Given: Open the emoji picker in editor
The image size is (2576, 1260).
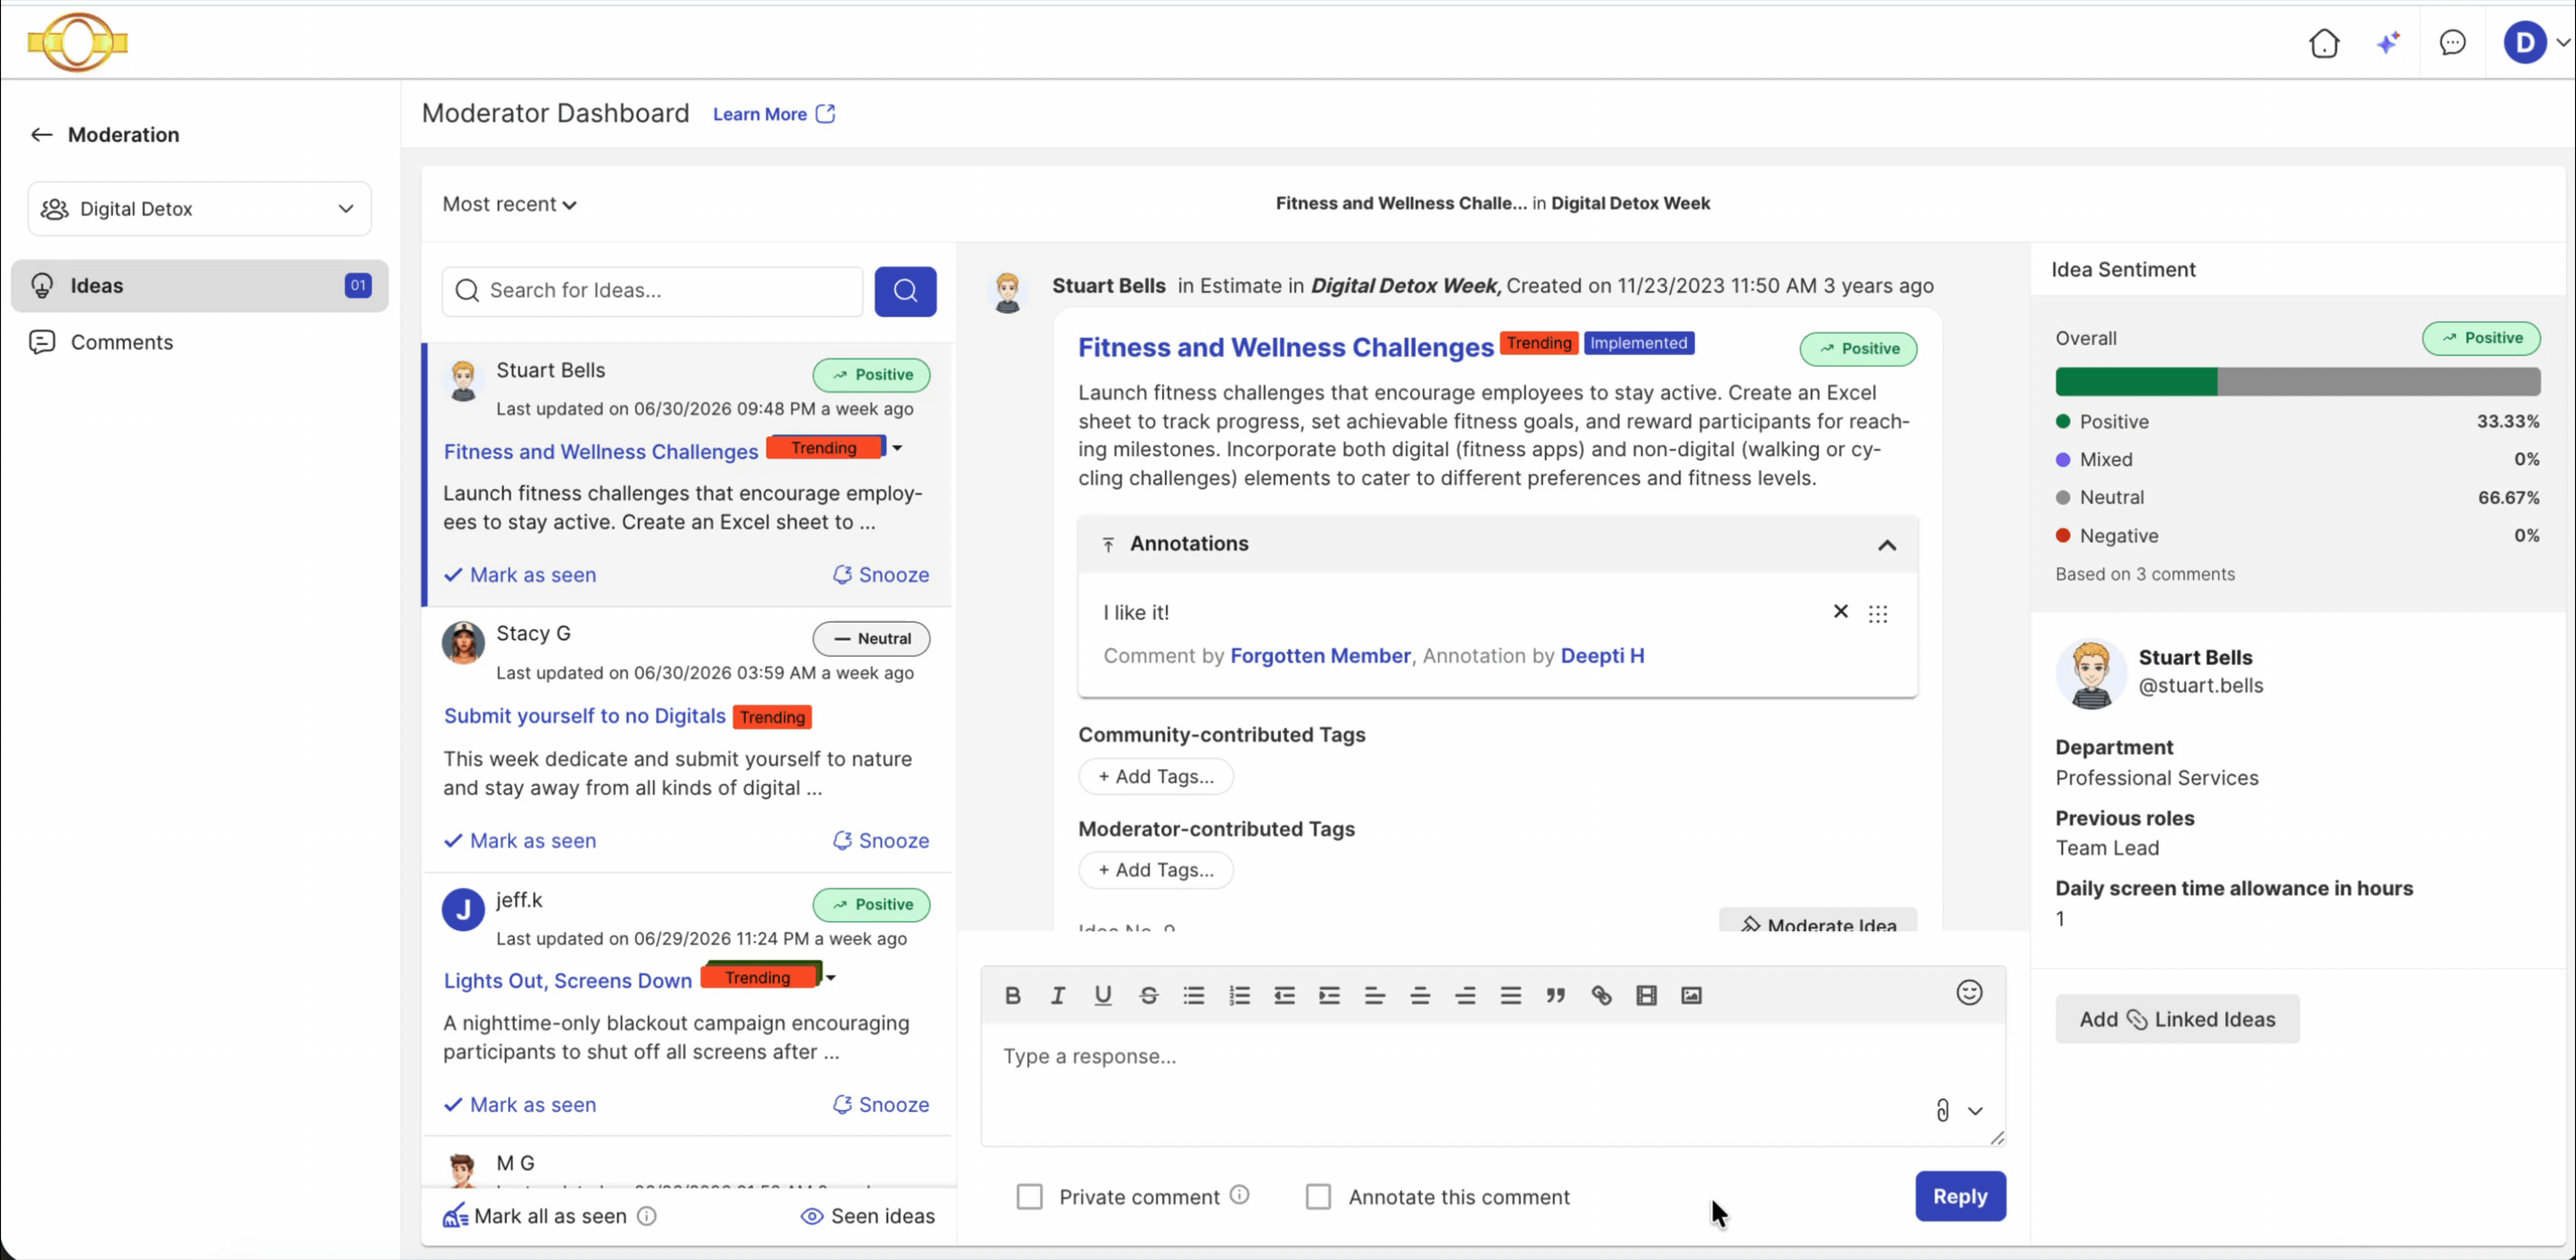Looking at the screenshot, I should click(x=1969, y=992).
